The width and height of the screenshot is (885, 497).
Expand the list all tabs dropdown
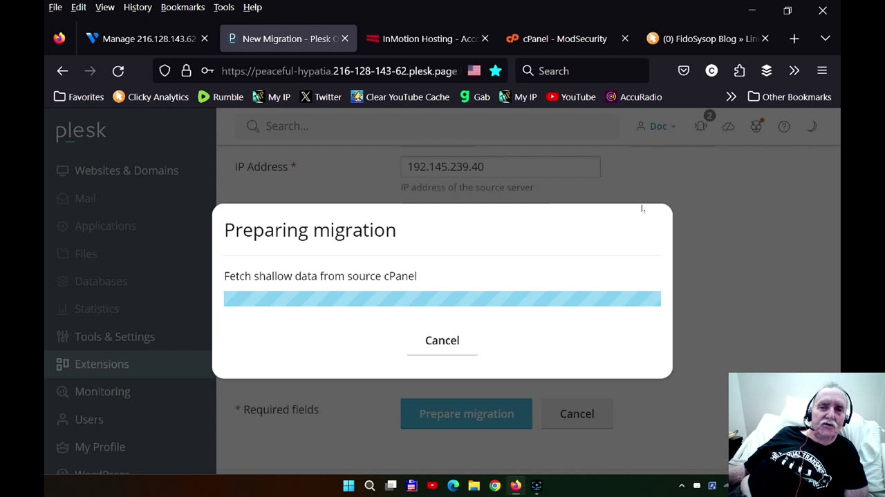coord(825,39)
